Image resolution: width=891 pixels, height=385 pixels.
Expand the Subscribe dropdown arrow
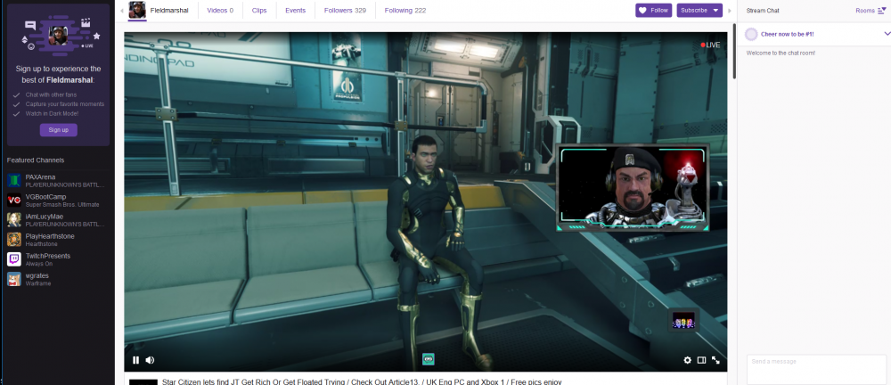(x=715, y=11)
